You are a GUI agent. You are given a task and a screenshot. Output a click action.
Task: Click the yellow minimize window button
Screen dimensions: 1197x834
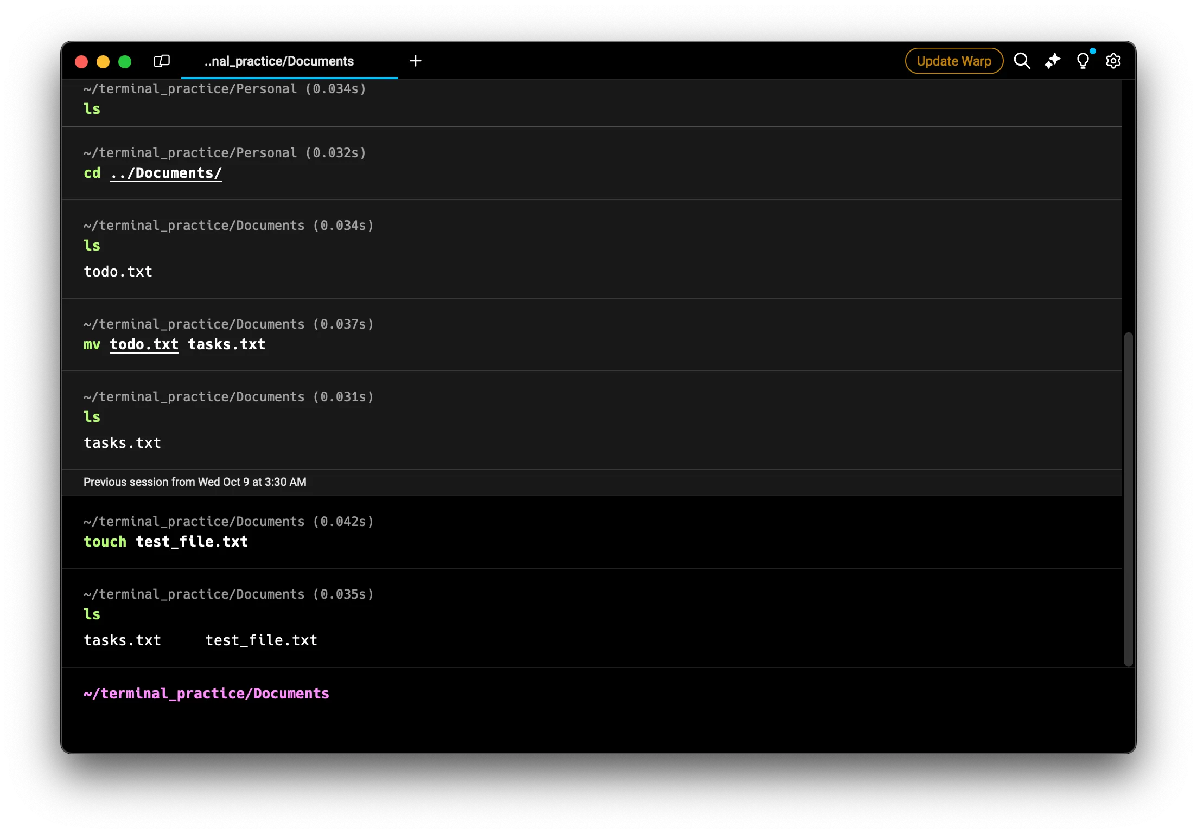tap(103, 62)
